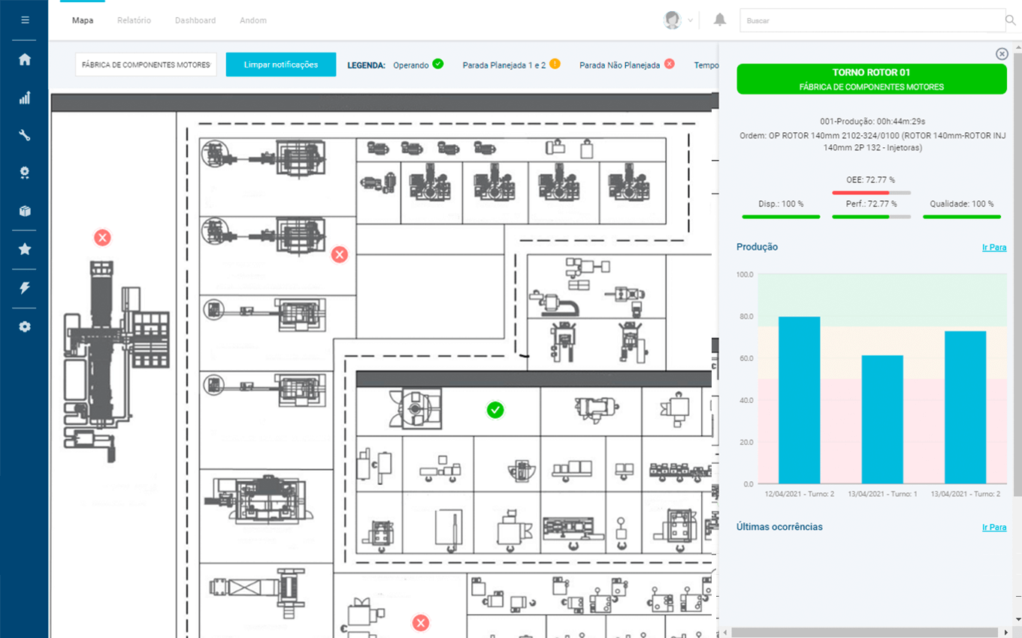
Task: Switch to the Relatório tab
Action: pos(134,20)
